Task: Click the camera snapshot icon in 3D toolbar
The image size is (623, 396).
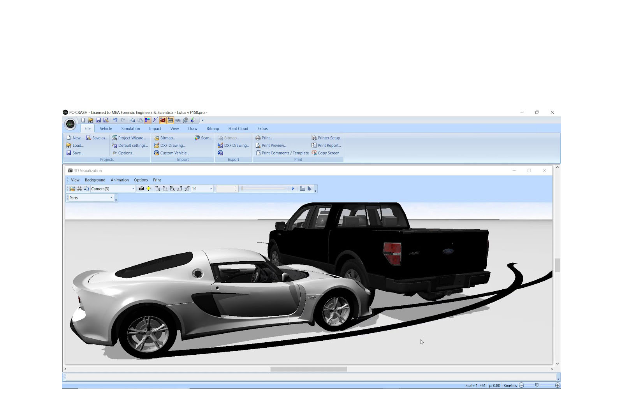Action: 141,188
